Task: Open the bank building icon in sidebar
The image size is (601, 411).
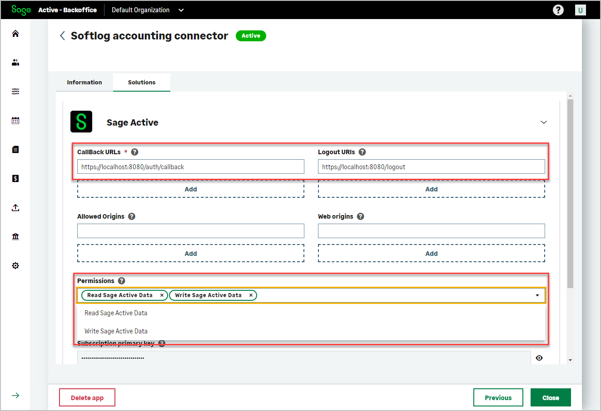Action: coord(15,237)
